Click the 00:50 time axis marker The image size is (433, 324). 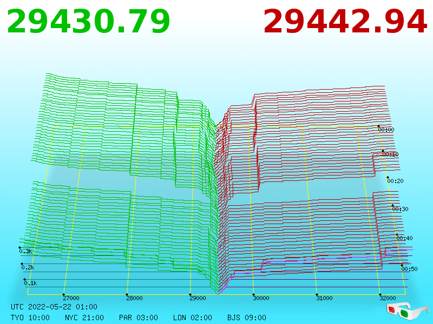pos(409,269)
